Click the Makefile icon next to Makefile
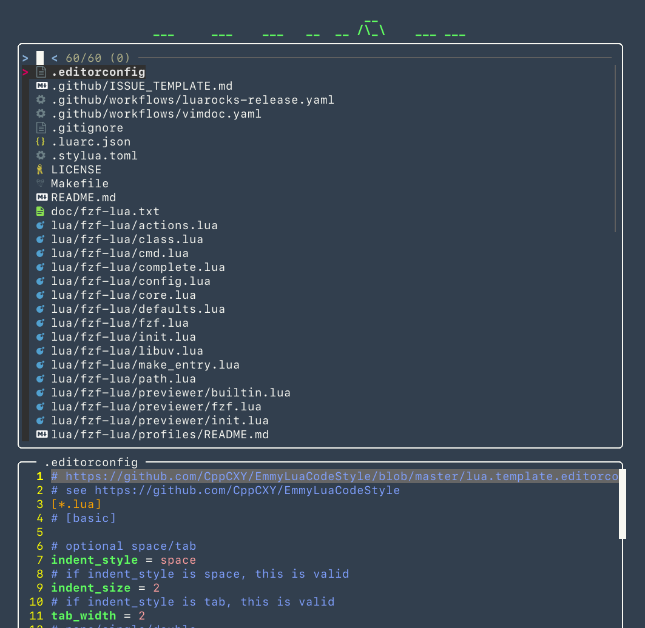 41,183
